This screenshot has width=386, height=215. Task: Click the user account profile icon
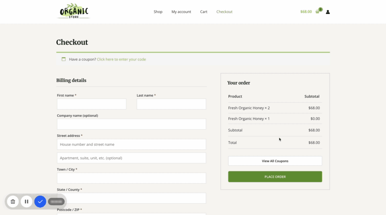coord(328,12)
